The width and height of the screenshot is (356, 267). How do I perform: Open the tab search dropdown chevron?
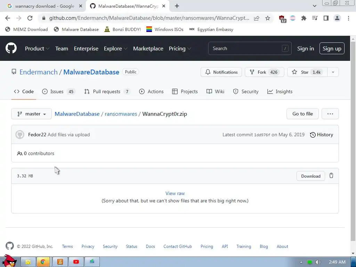pos(314,6)
